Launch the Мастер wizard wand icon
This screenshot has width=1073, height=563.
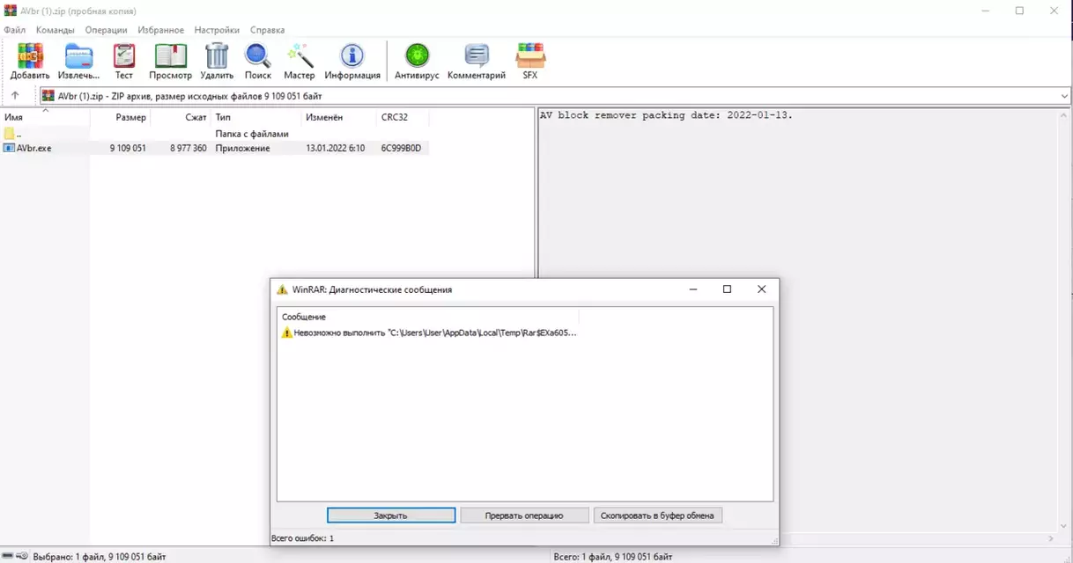[x=300, y=56]
